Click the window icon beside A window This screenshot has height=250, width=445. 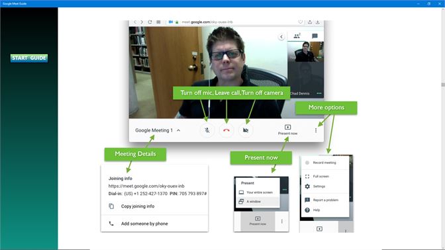point(241,202)
